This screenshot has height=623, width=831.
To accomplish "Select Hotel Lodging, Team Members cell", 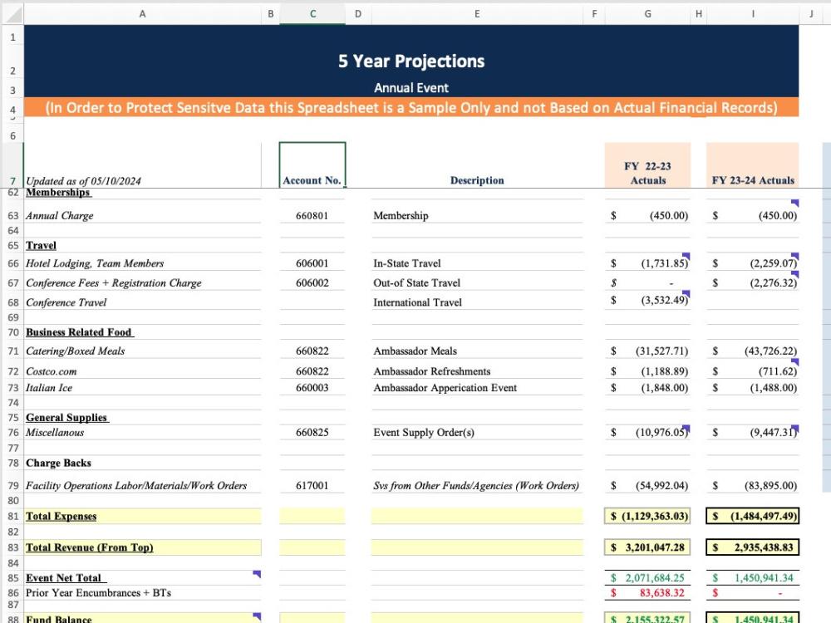I will [x=143, y=263].
